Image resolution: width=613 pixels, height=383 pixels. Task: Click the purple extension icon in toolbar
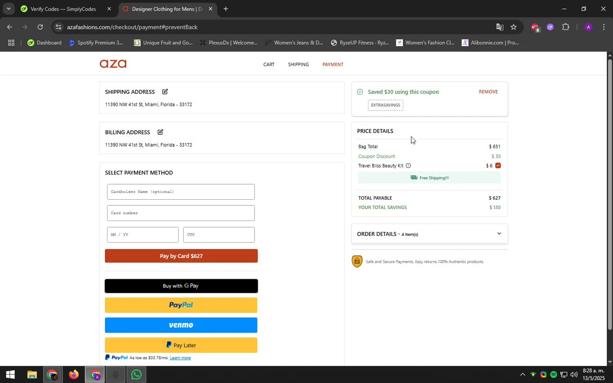[x=550, y=27]
